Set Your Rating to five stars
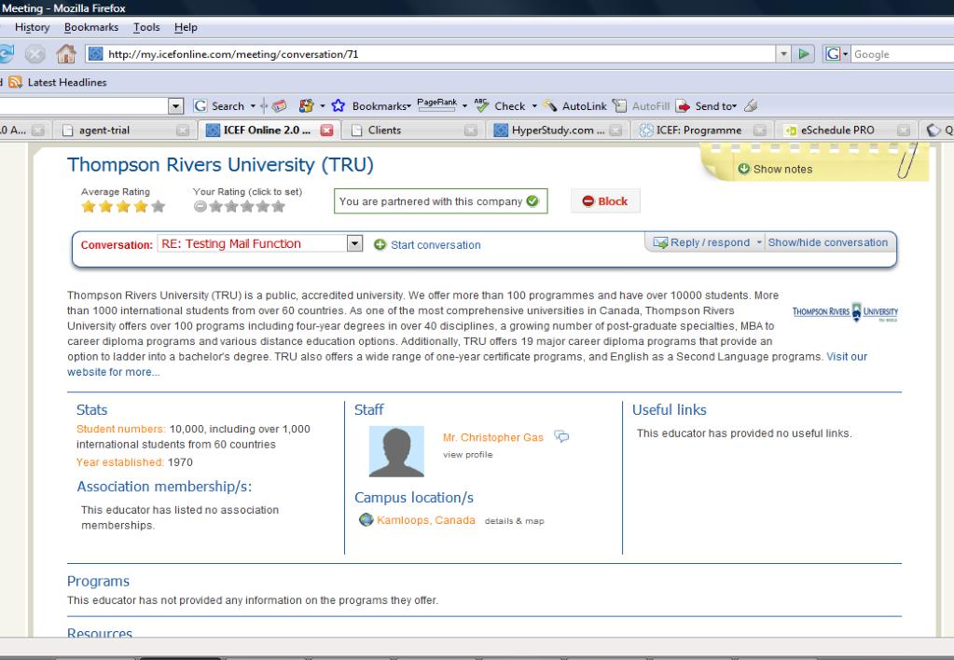 [279, 206]
